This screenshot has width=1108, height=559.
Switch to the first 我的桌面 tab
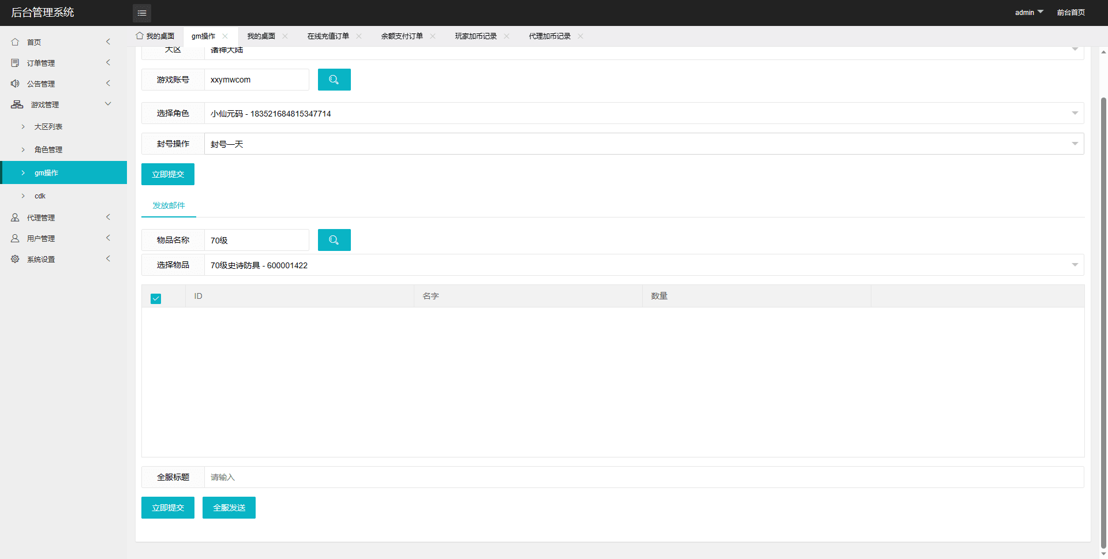155,36
